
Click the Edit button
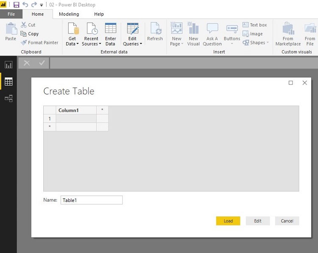pyautogui.click(x=258, y=221)
